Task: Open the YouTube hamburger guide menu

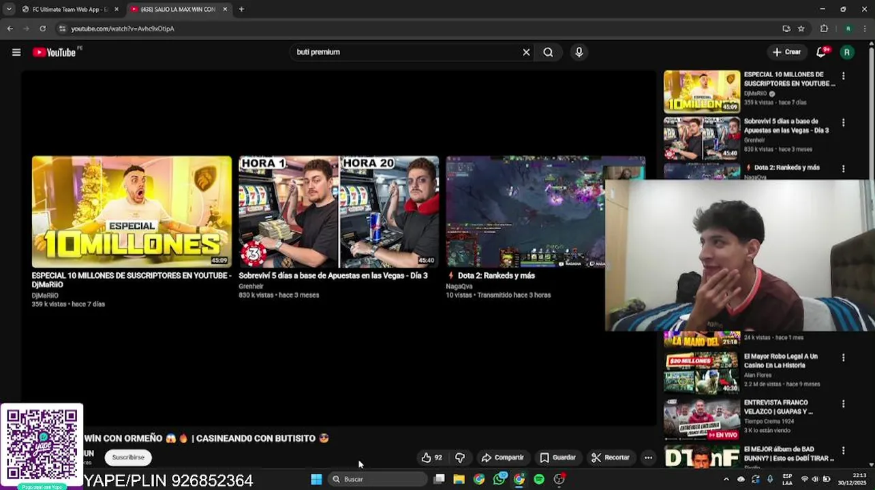Action: pyautogui.click(x=16, y=52)
